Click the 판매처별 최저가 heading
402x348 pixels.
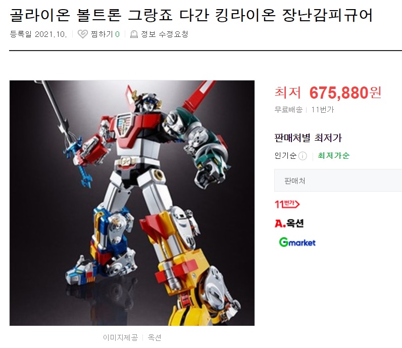(308, 138)
